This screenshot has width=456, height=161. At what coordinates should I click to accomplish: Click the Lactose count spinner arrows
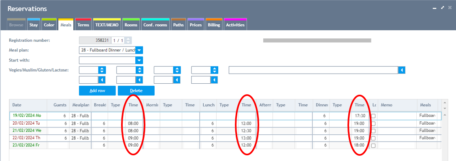[x=214, y=70]
